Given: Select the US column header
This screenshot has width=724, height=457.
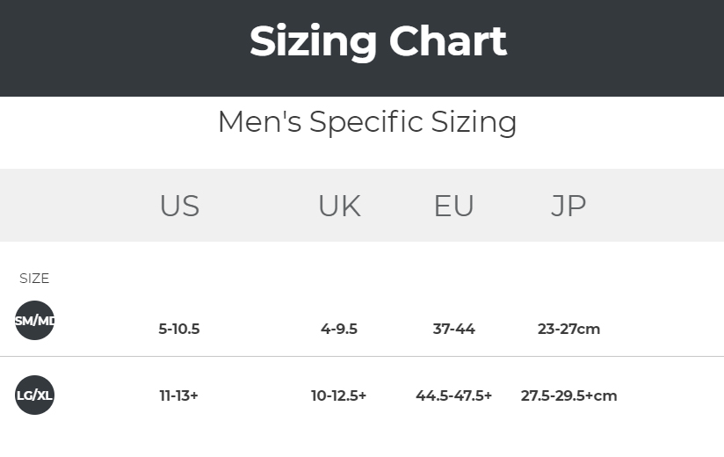Looking at the screenshot, I should (x=179, y=206).
